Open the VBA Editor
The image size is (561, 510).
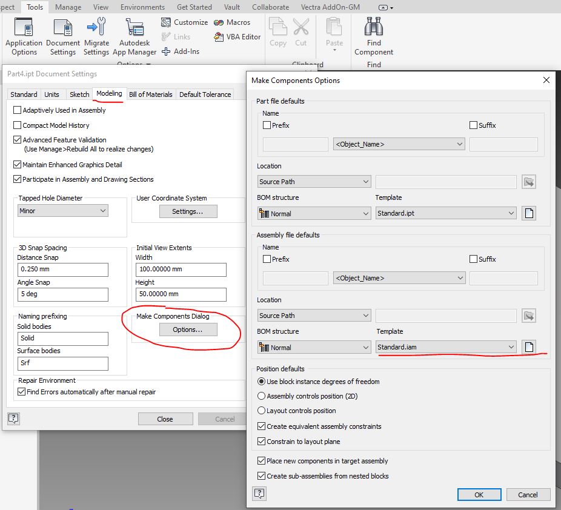237,37
